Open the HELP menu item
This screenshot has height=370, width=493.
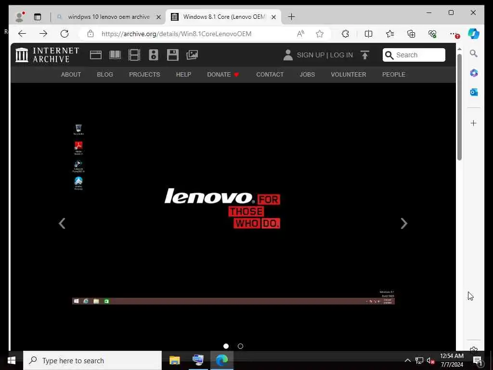click(x=183, y=75)
